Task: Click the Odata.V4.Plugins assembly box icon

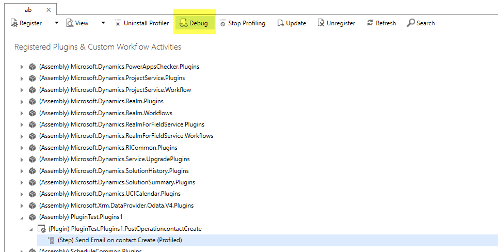Action: pyautogui.click(x=32, y=206)
